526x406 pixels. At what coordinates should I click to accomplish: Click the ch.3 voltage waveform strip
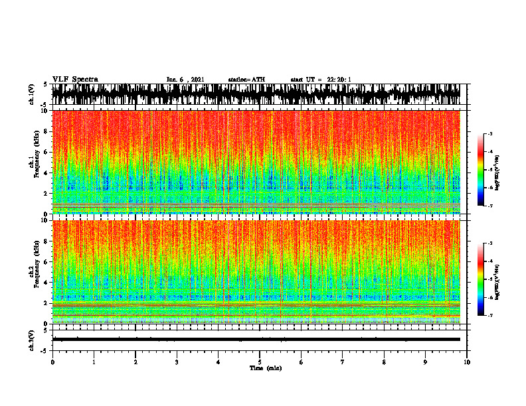pos(256,340)
